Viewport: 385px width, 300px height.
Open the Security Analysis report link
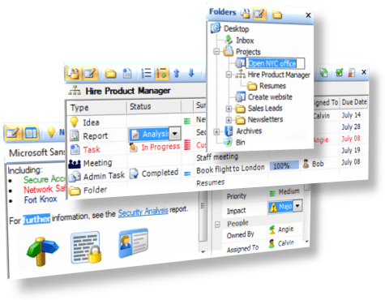143,212
